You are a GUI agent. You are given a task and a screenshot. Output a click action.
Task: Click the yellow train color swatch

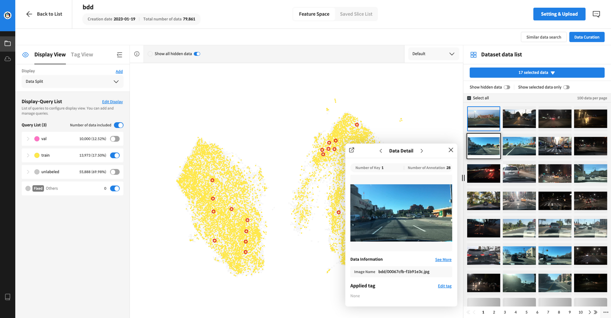pos(37,155)
